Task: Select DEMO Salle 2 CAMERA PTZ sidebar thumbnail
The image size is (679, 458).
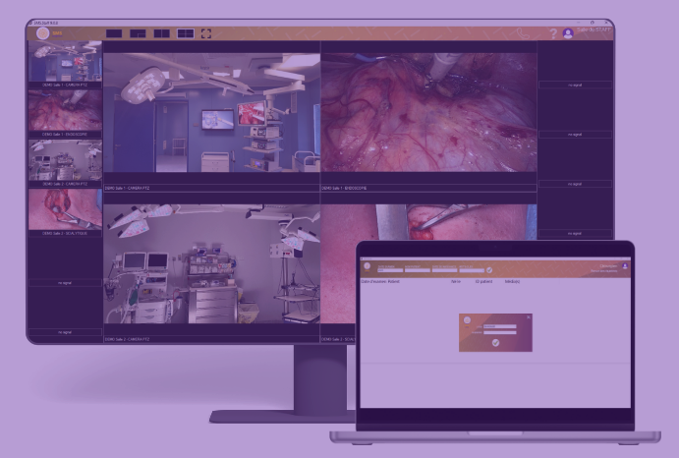Action: pyautogui.click(x=65, y=159)
